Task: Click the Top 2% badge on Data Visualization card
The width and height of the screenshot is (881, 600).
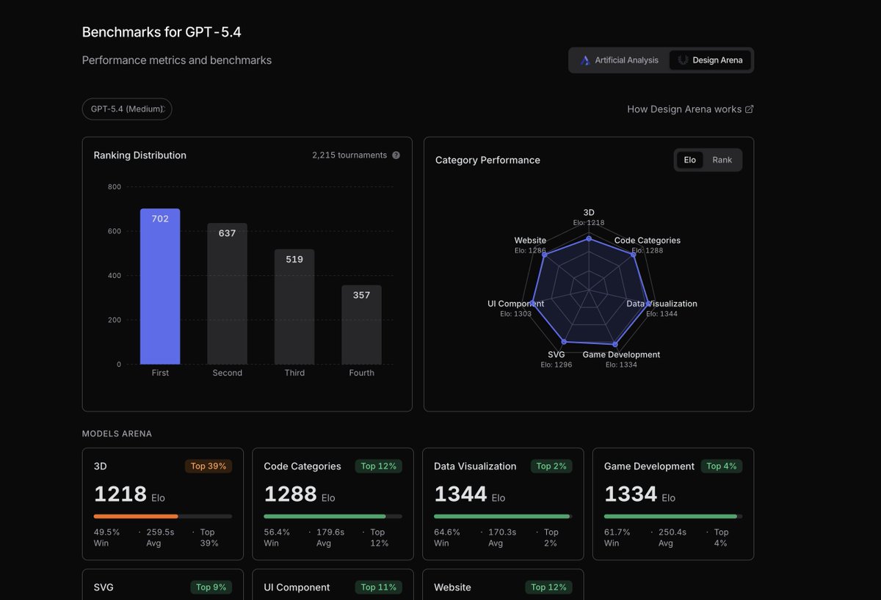Action: 551,466
